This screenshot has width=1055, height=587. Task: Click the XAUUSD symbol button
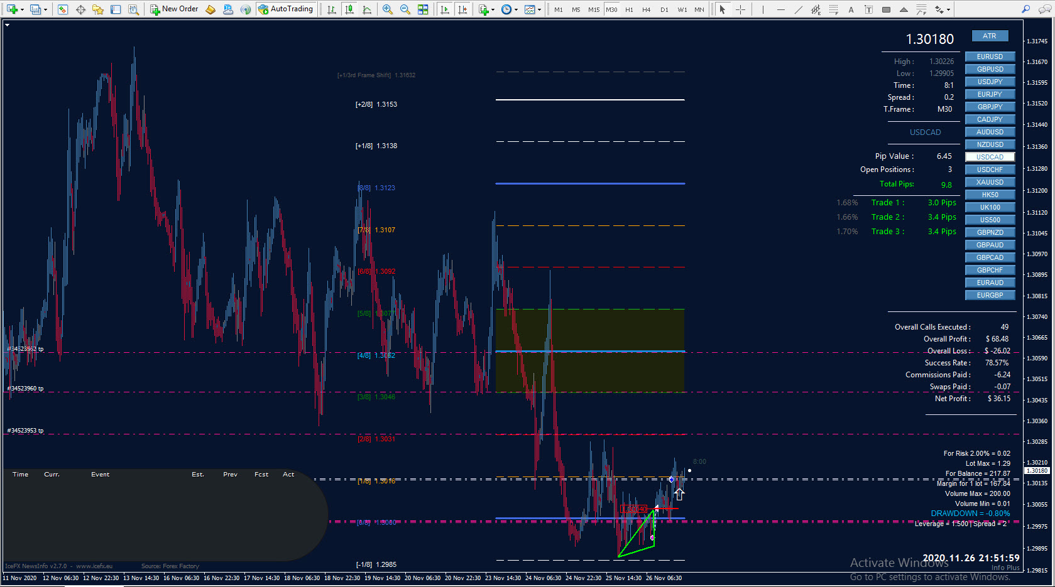tap(990, 182)
